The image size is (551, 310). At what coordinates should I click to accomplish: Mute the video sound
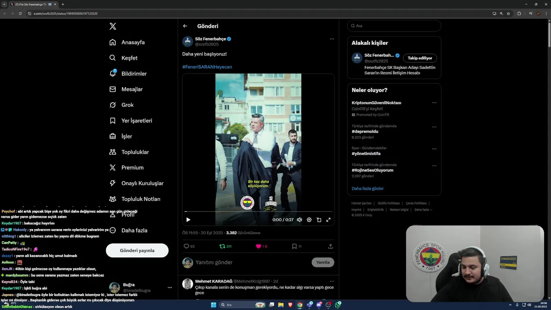(300, 220)
